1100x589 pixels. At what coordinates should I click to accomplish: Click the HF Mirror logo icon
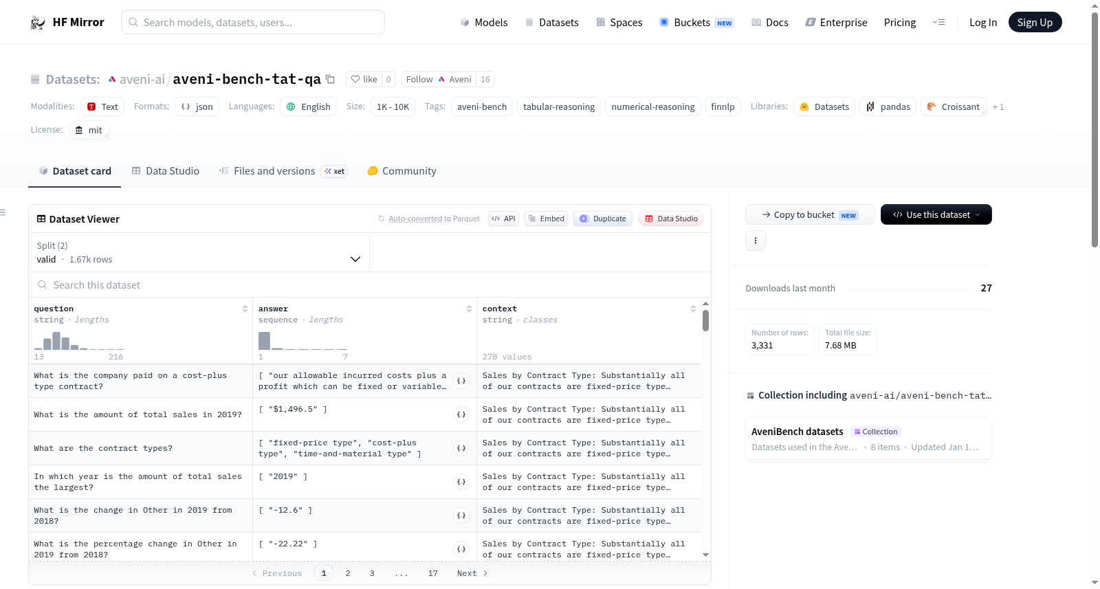(38, 23)
